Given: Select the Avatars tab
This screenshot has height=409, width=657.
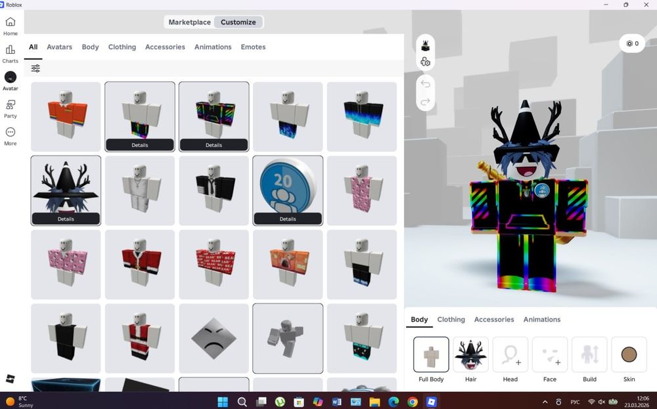Looking at the screenshot, I should pyautogui.click(x=60, y=47).
